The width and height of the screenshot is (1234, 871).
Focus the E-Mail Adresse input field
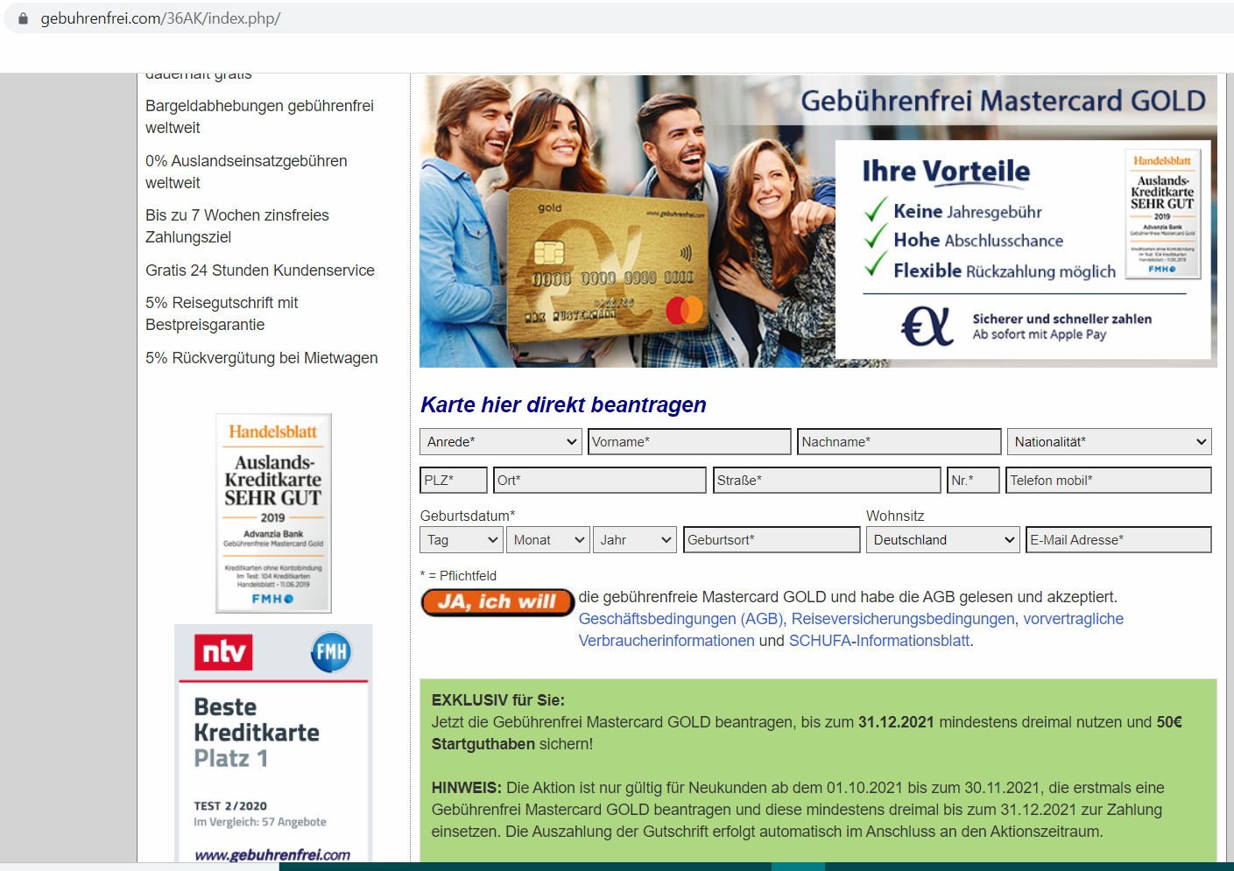(1118, 540)
